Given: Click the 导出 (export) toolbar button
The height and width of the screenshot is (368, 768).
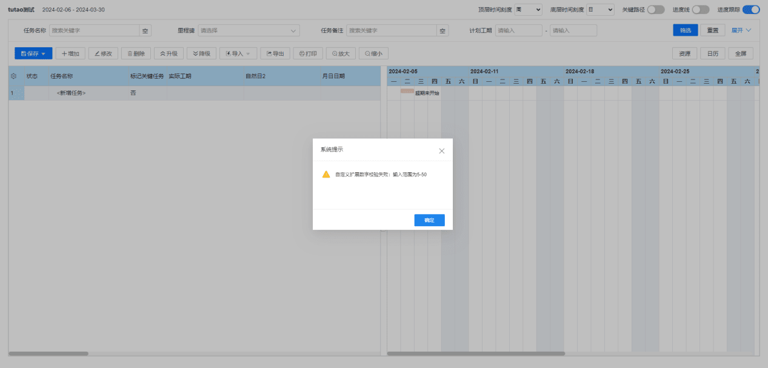Looking at the screenshot, I should click(275, 53).
